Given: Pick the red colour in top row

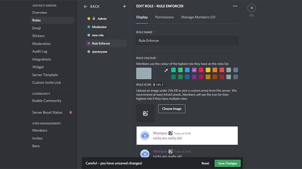Looking at the screenshot, I should tap(222, 70).
